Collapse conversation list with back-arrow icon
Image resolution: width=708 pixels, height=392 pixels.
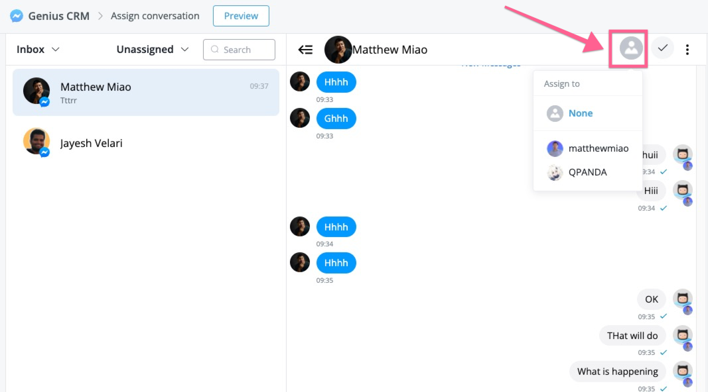pyautogui.click(x=305, y=50)
